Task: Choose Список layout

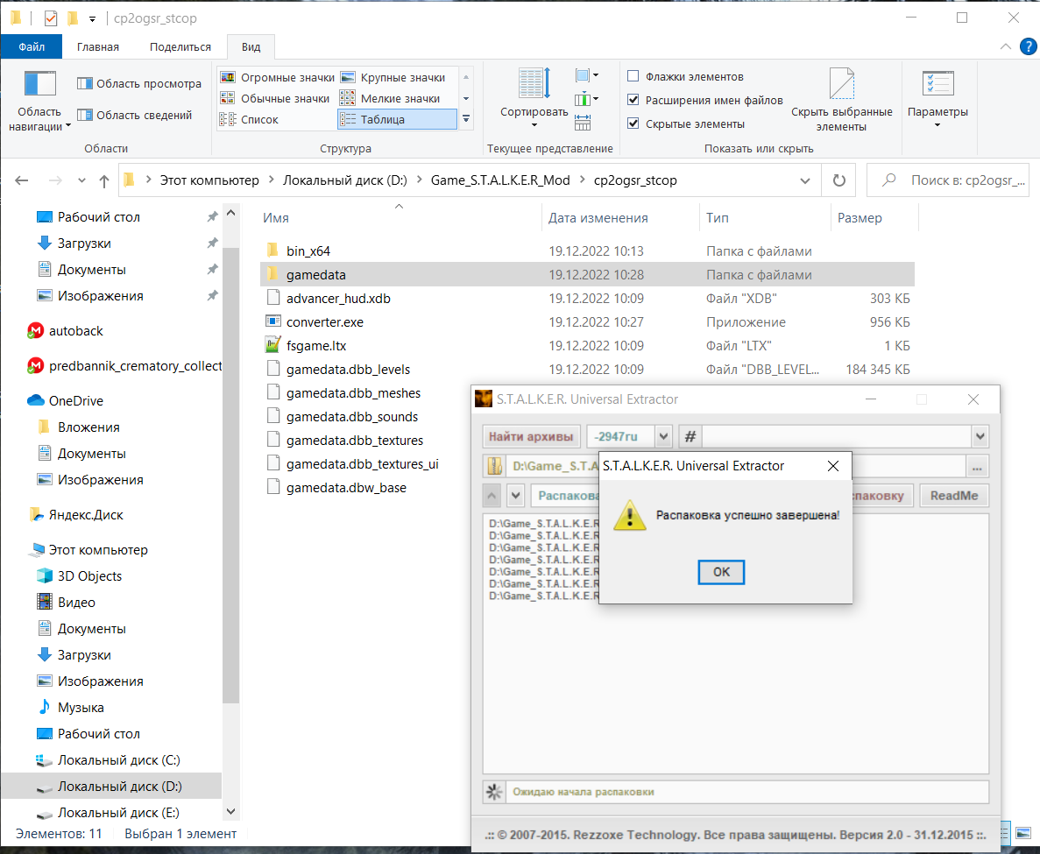Action: [250, 119]
